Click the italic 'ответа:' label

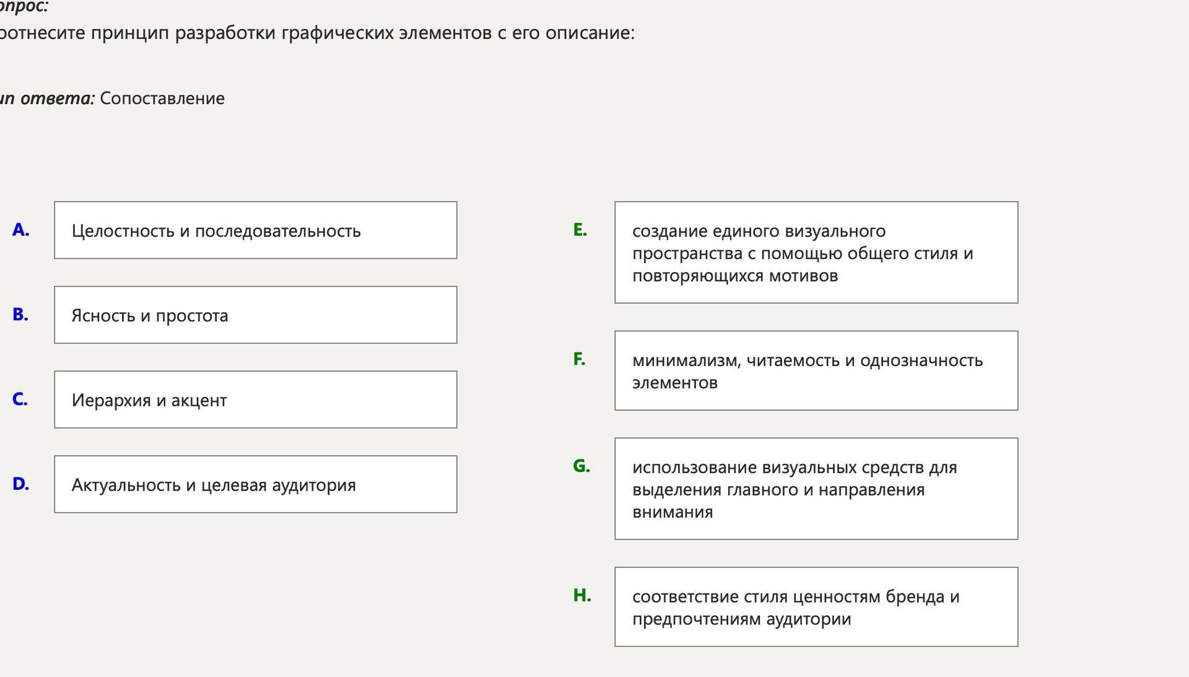coord(57,98)
